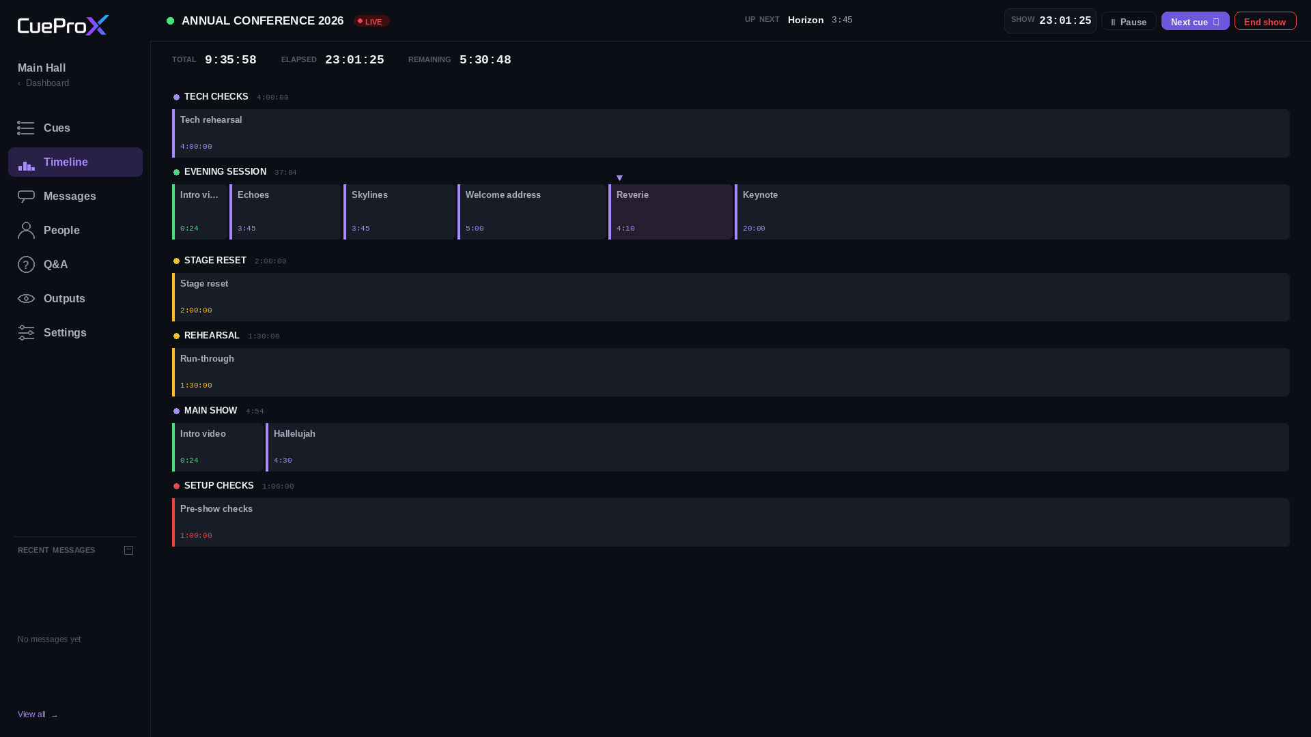Click the Up Next Horizon cue
Screen dimensions: 1311x737
tap(806, 20)
